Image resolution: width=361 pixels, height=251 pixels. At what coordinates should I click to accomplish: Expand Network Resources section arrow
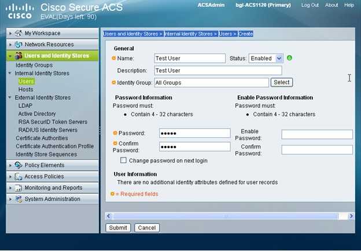10,45
